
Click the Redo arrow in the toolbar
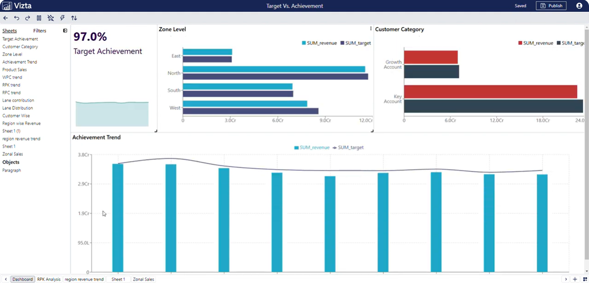tap(27, 18)
